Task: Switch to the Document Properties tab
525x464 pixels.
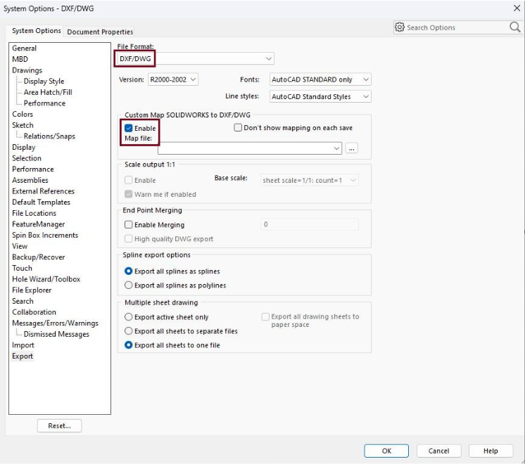Action: point(100,32)
